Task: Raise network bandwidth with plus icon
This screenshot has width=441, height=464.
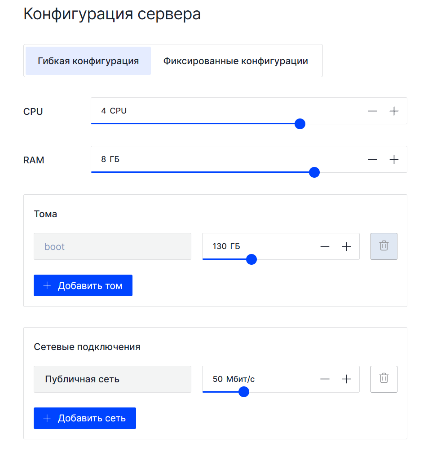Action: click(346, 379)
